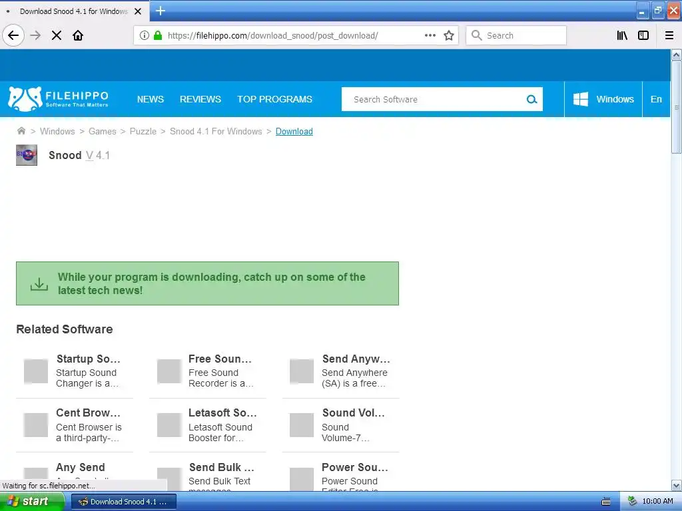Image resolution: width=682 pixels, height=511 pixels.
Task: Click the 10:00 AM clock
Action: (x=657, y=501)
